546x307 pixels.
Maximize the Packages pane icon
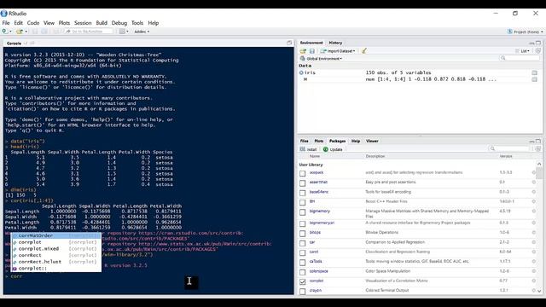point(538,141)
